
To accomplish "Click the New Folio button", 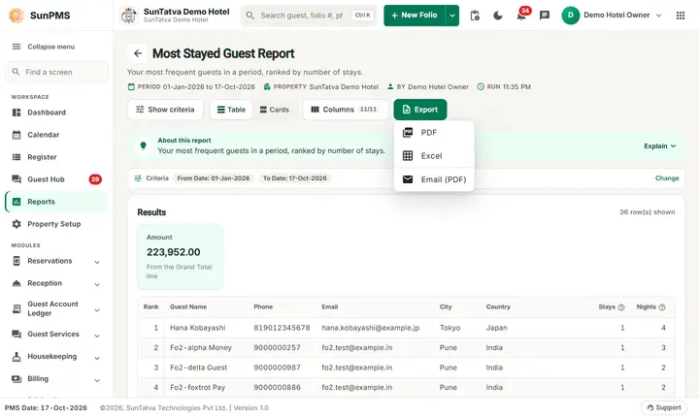I will (415, 16).
